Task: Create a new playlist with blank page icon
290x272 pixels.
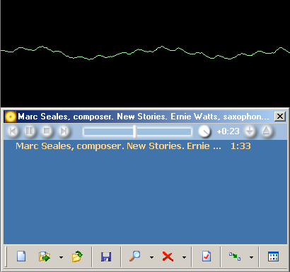Action: pyautogui.click(x=21, y=256)
